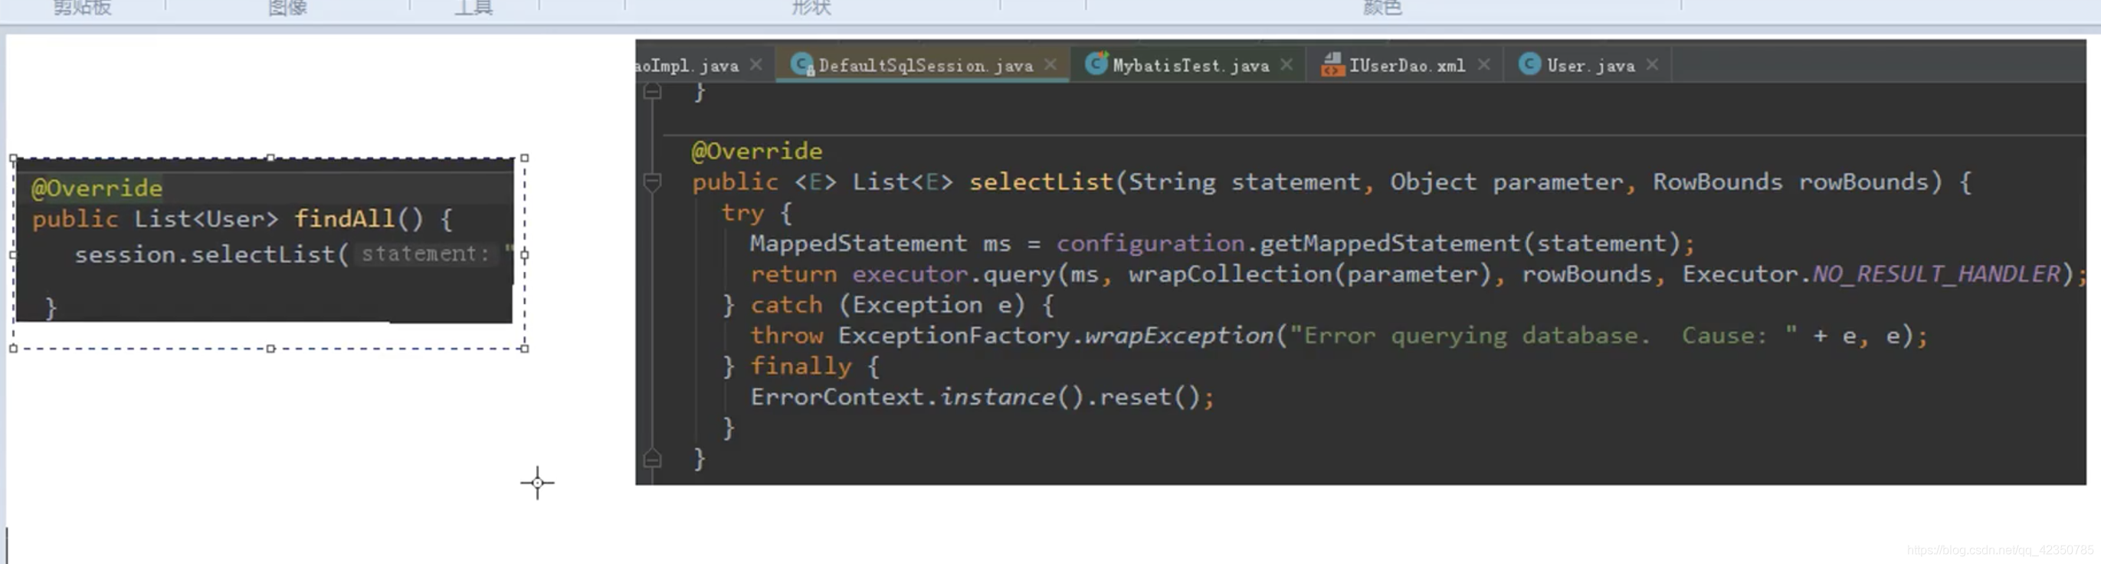Click 'configuration' field reference
The image size is (2101, 564).
[x=1151, y=243]
